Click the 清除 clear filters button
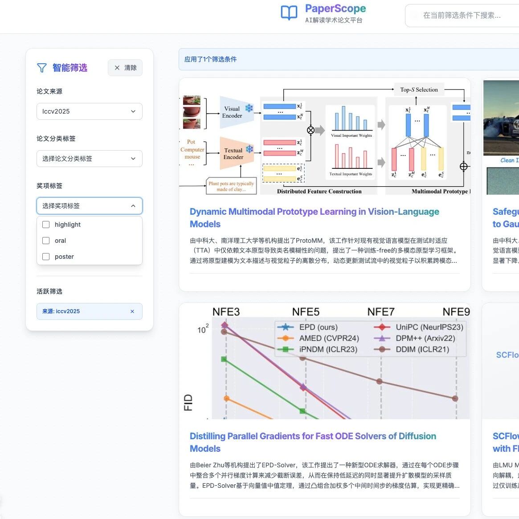 tap(125, 68)
